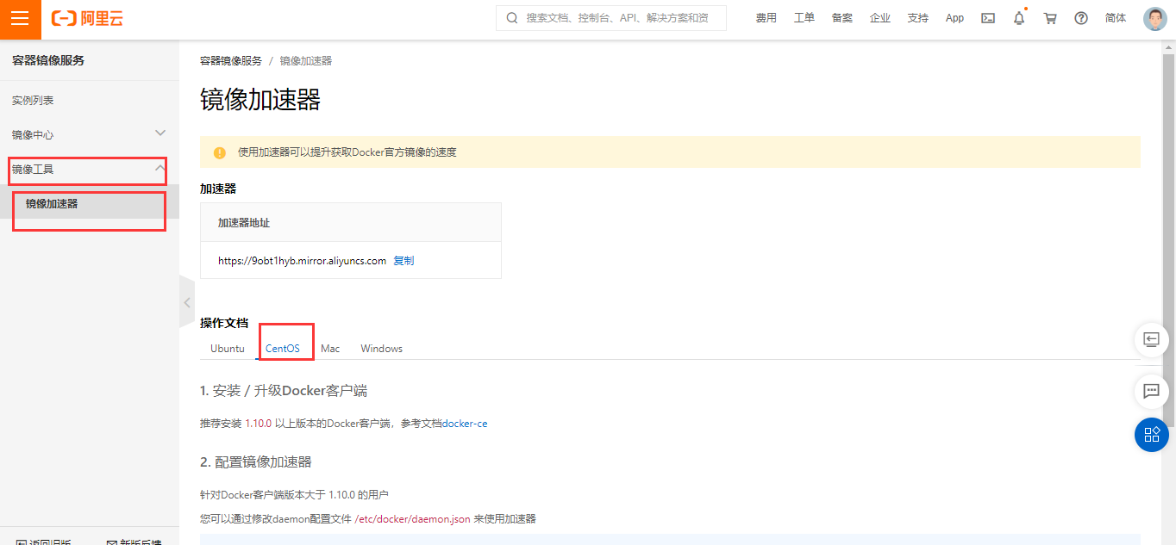Click 容器镜像服务 breadcrumb link
This screenshot has height=545, width=1176.
click(x=231, y=61)
